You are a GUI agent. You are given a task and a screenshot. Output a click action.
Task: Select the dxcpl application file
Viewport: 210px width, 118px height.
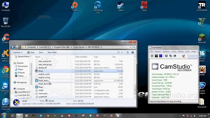pyautogui.click(x=79, y=71)
